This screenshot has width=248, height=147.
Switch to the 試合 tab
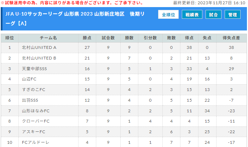[x=213, y=15]
